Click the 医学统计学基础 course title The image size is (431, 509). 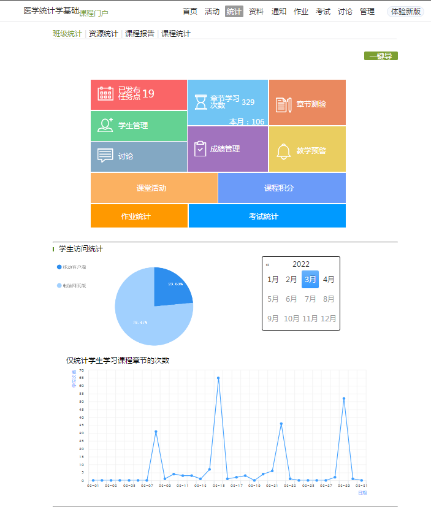(x=51, y=10)
